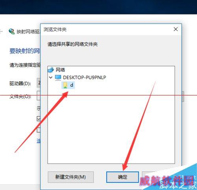Click the shared folder icon beside d
The height and width of the screenshot is (190, 197).
tap(65, 85)
